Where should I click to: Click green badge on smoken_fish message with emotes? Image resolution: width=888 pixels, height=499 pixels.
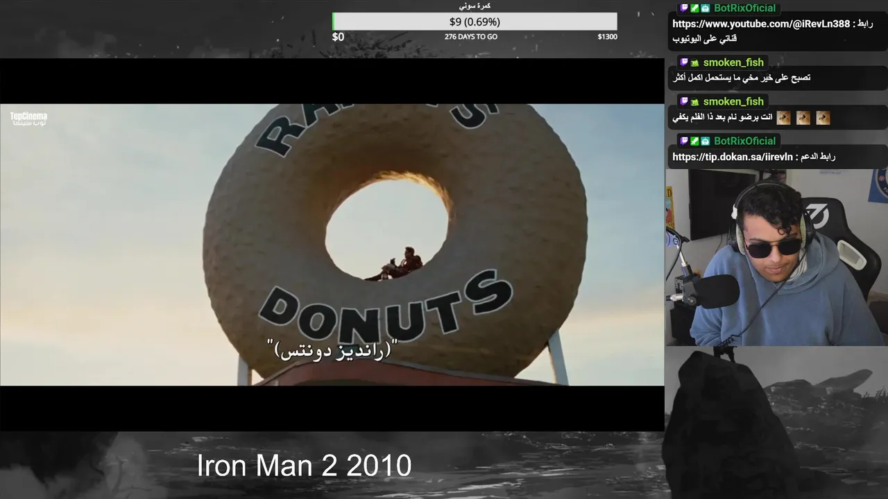click(694, 102)
